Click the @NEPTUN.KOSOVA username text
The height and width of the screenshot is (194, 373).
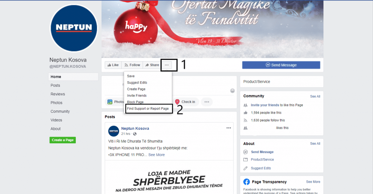[67, 66]
